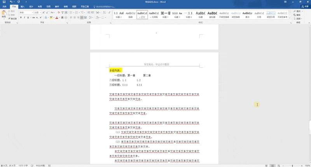This screenshot has height=167, width=311.
Task: Apply distributed alignment
Action: click(x=85, y=17)
